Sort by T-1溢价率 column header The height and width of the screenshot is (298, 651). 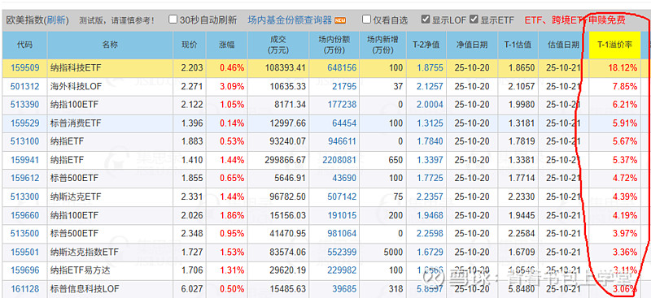(615, 45)
